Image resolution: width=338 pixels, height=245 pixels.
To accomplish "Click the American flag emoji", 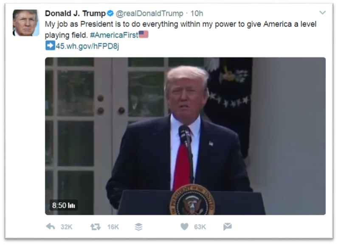I will tap(144, 34).
